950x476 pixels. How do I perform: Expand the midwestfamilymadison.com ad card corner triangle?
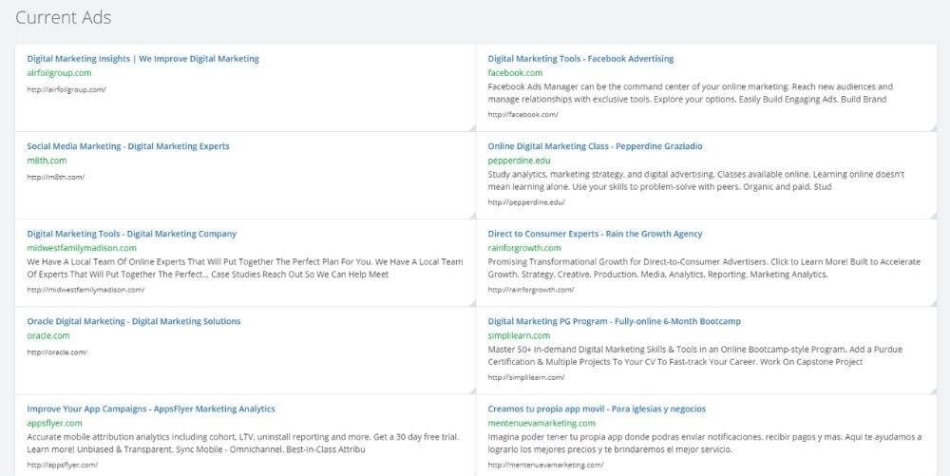coord(471,301)
